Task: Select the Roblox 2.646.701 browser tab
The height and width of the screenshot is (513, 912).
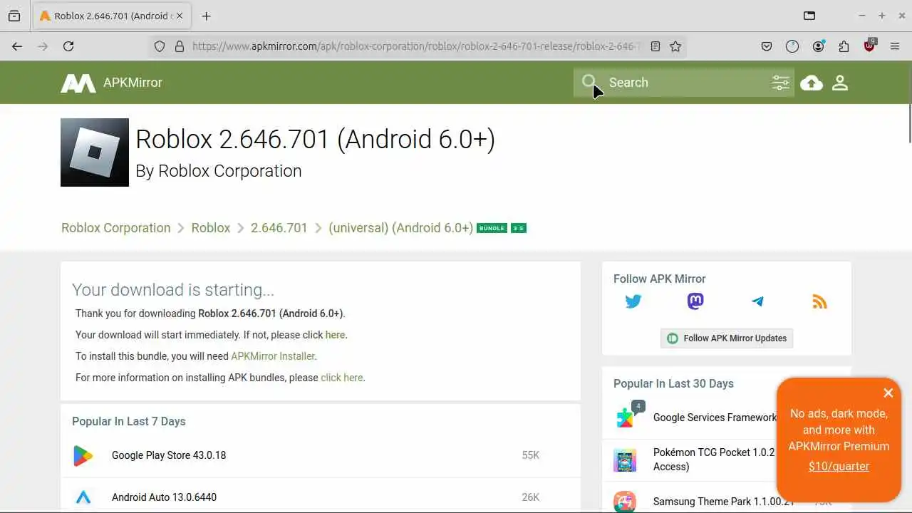Action: pos(112,16)
